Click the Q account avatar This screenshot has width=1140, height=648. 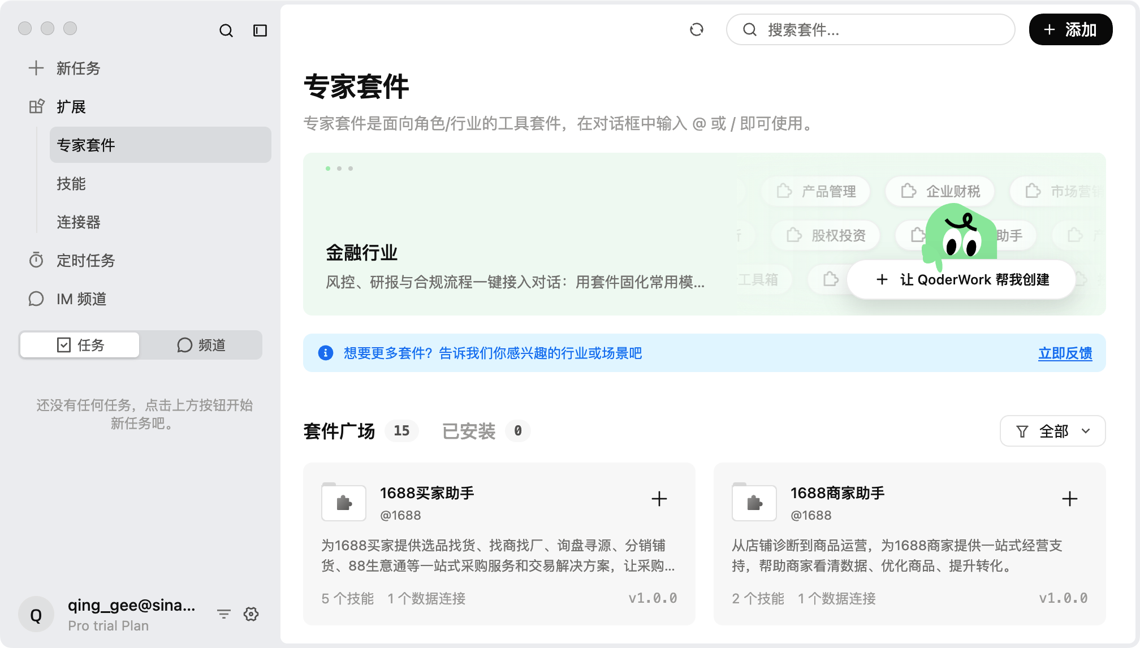tap(36, 615)
